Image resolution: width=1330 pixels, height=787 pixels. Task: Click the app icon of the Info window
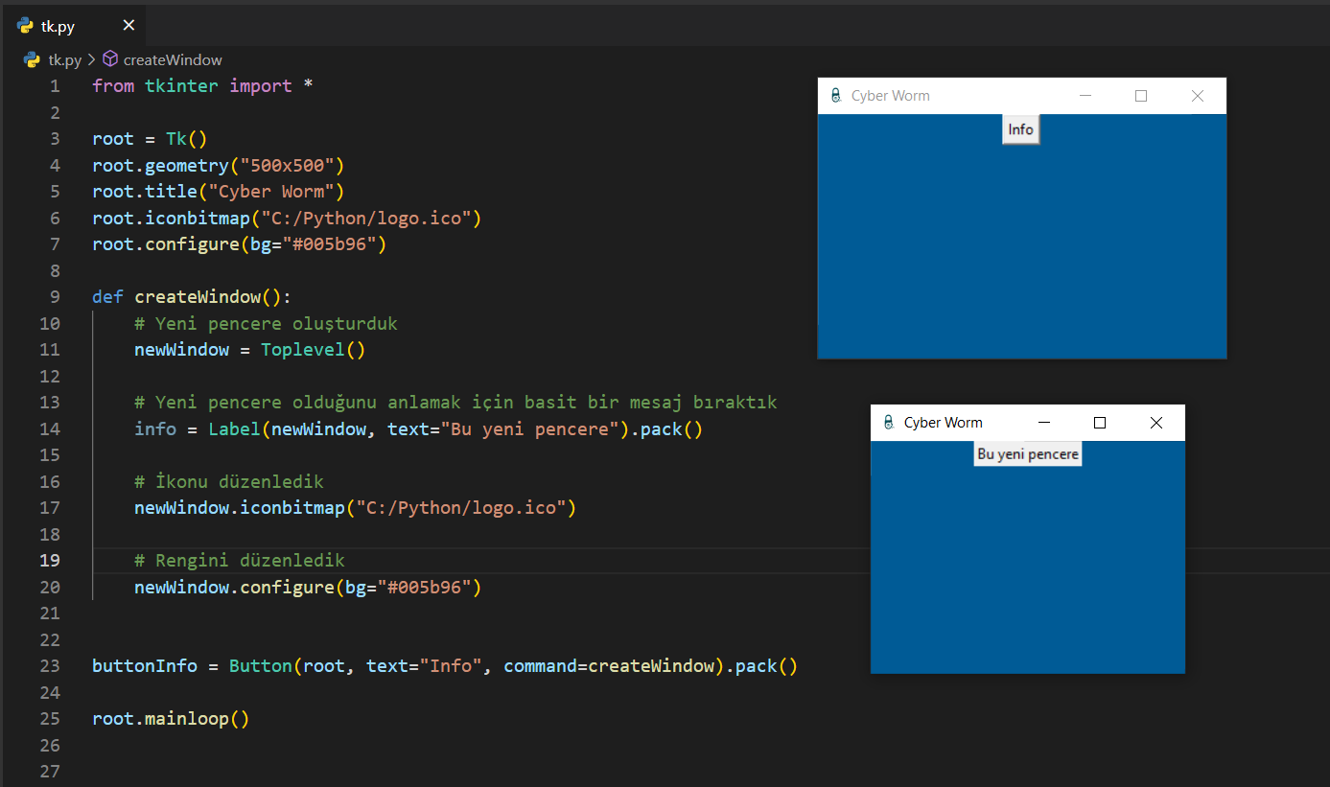[835, 96]
